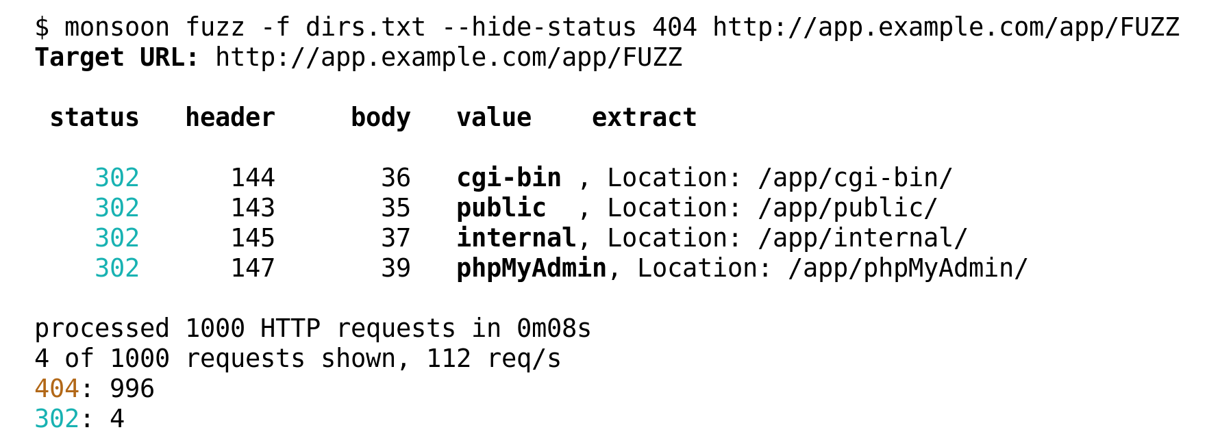Click the body column heading
Image resolution: width=1220 pixels, height=445 pixels.
[381, 118]
